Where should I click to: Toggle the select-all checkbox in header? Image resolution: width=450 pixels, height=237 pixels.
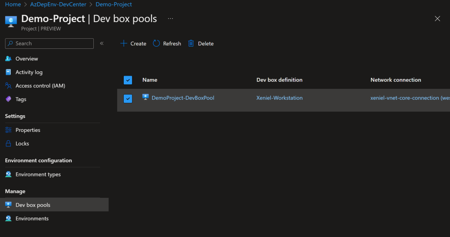point(128,80)
